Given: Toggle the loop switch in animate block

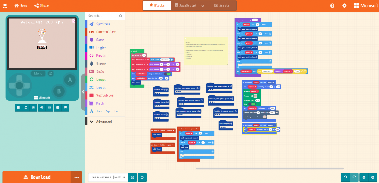Looking at the screenshot, I should pyautogui.click(x=252, y=104).
